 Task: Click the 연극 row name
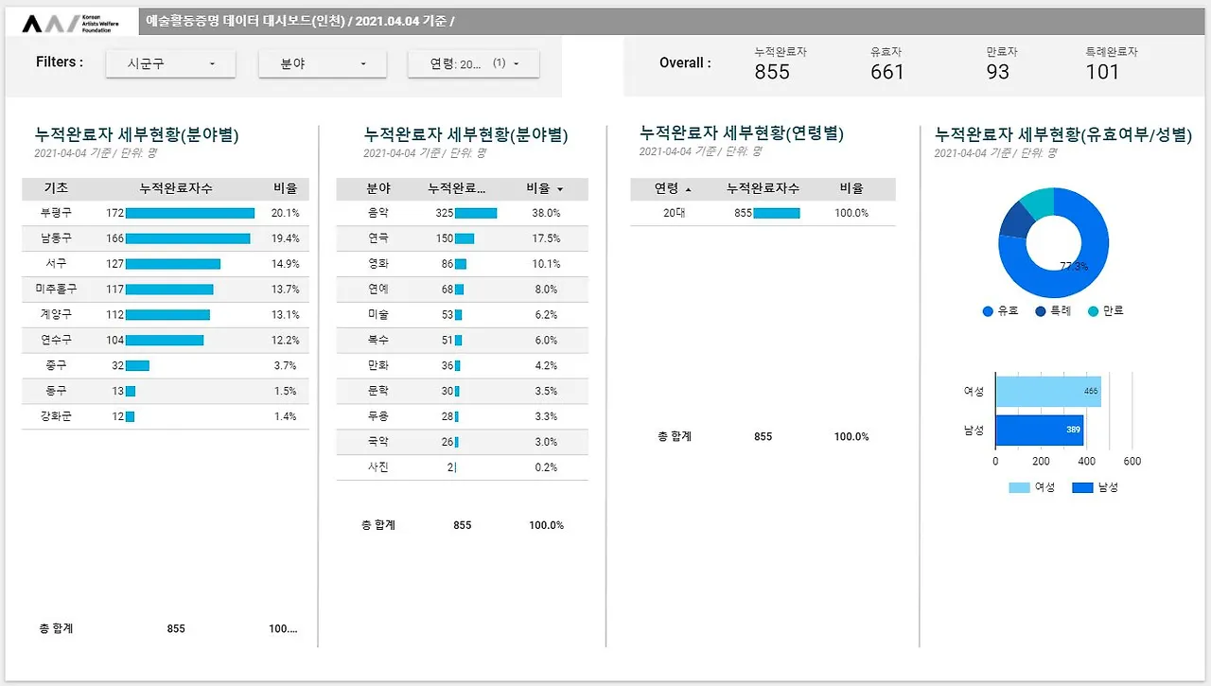coord(378,238)
